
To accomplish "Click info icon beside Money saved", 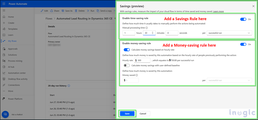I will 137,75.
